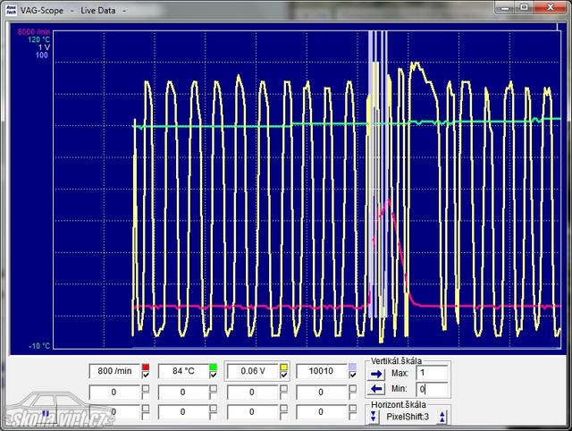Click the Max input field containing 1
Viewport: 572px width, 431px height.
pos(432,373)
